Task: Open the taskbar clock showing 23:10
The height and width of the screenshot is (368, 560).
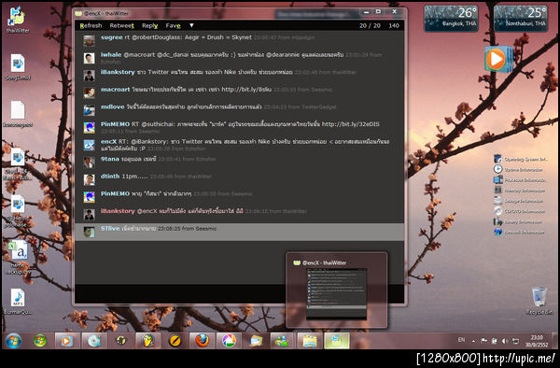Action: 537,341
